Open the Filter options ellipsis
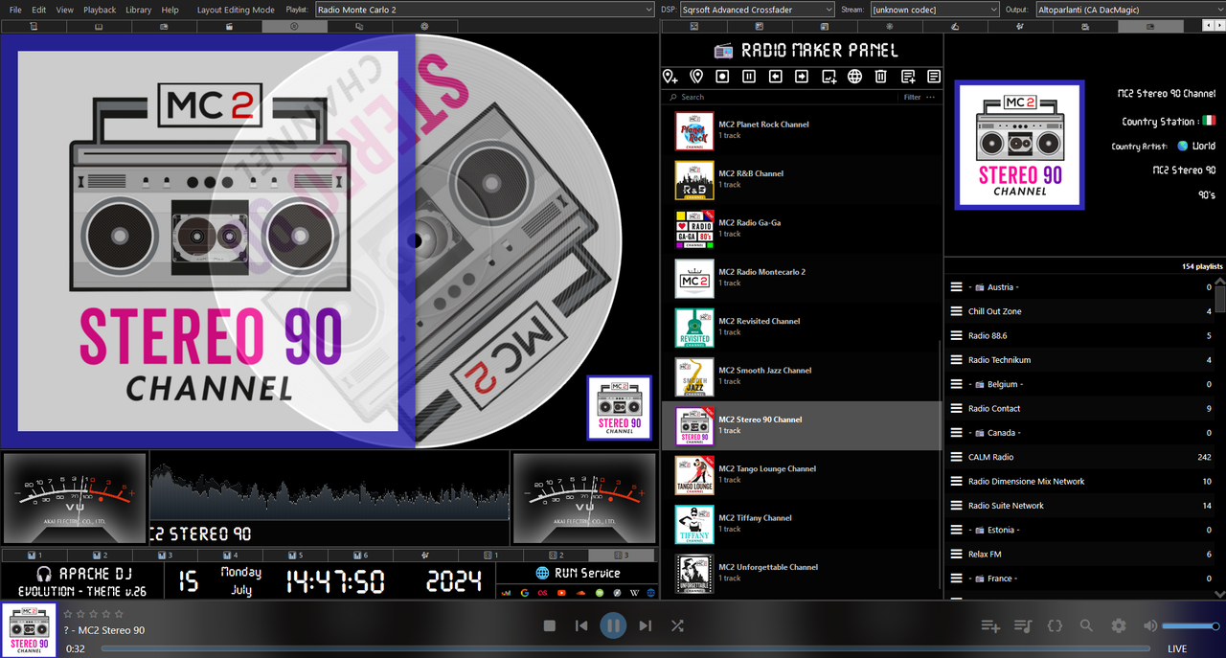The image size is (1226, 658). (x=930, y=97)
